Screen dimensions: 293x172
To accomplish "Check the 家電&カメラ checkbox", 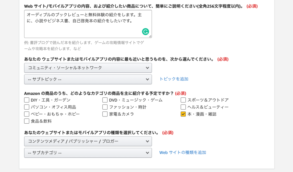I will click(x=105, y=114).
